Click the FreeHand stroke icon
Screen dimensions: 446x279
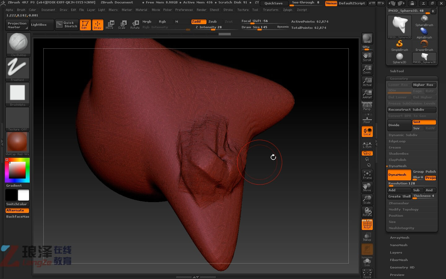click(x=17, y=69)
